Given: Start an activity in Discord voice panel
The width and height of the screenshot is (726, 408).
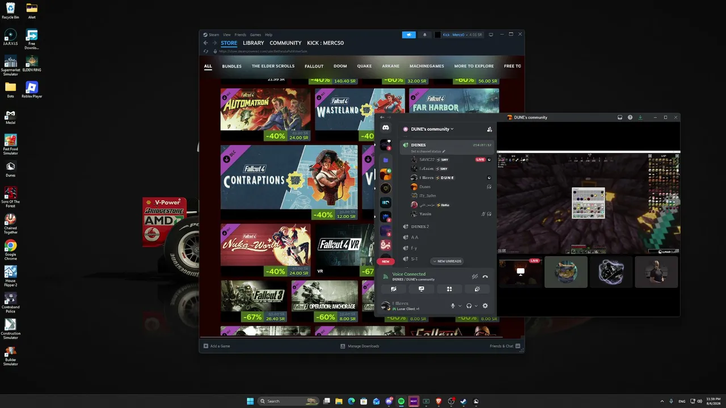Looking at the screenshot, I should pyautogui.click(x=449, y=289).
